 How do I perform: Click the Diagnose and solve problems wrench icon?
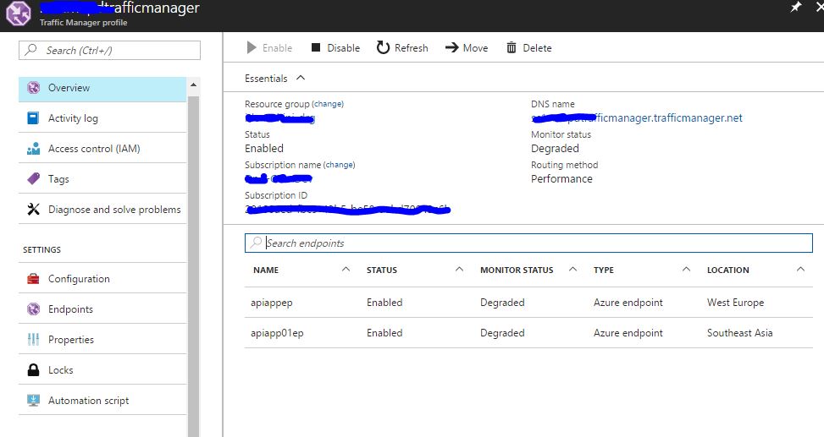pos(33,210)
